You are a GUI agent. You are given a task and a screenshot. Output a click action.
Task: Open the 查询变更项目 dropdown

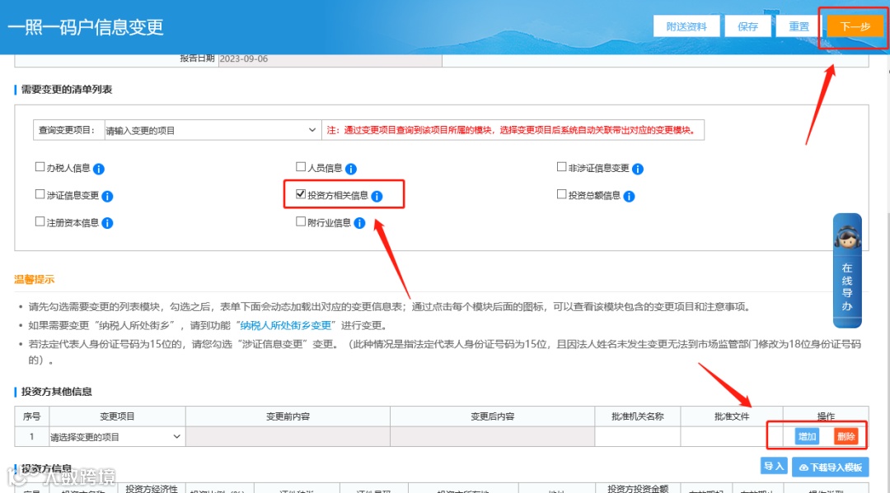(x=212, y=130)
